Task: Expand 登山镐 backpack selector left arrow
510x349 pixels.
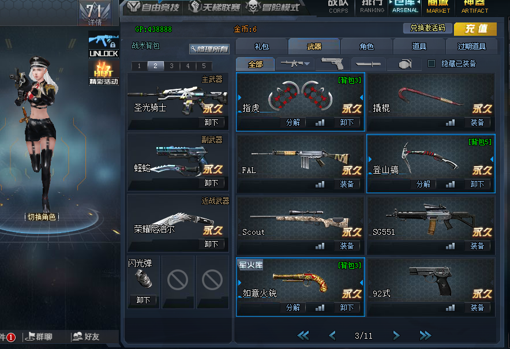Action: click(370, 159)
